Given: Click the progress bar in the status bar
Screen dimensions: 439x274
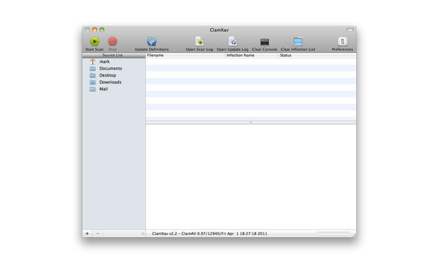Looking at the screenshot, I should point(333,233).
